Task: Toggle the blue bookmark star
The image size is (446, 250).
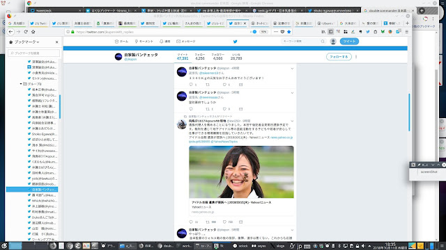Action: [289, 32]
